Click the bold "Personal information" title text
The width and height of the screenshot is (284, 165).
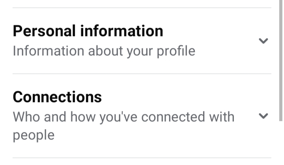point(88,31)
